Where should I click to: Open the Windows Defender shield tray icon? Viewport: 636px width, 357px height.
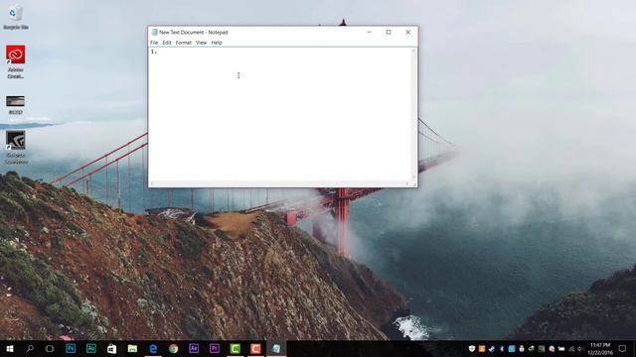click(x=472, y=348)
